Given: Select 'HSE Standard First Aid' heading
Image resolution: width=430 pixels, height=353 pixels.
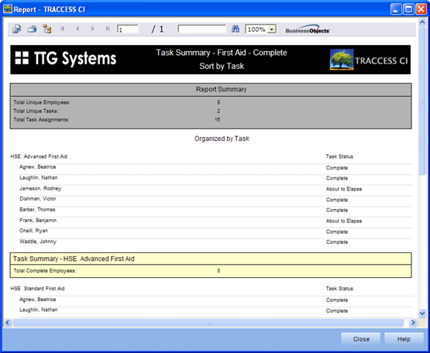Looking at the screenshot, I should [37, 289].
